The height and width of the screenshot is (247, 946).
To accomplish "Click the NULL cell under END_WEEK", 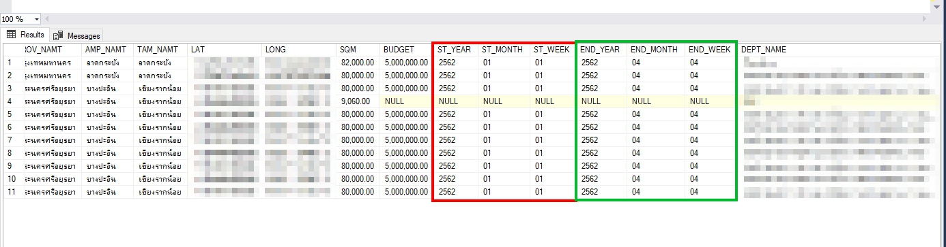I will [x=710, y=101].
